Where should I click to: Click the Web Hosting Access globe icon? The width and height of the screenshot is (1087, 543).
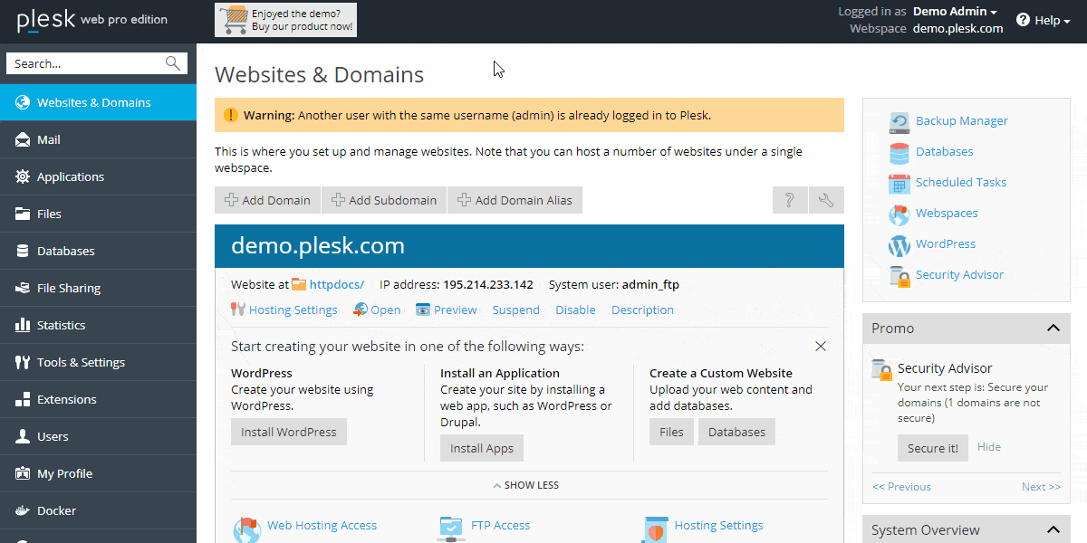coord(246,529)
